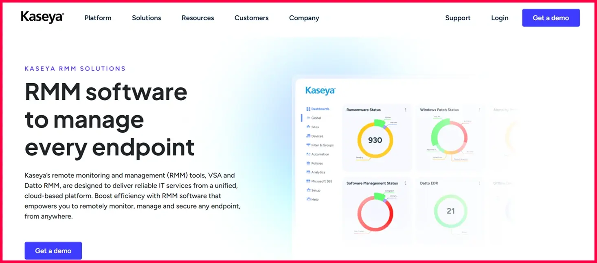Click the Windows Patch Status donut chart

pos(450,136)
